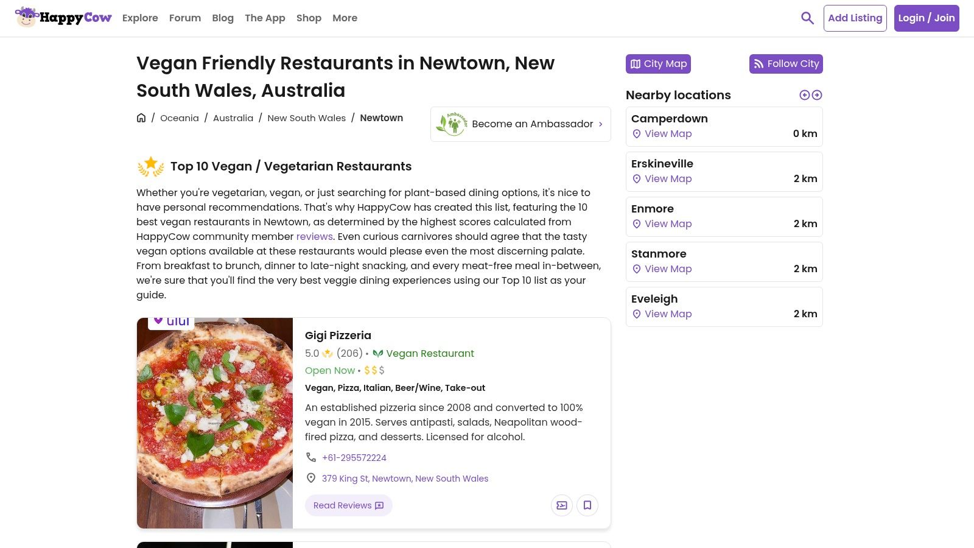
Task: Open Gigi Pizzeria pizza photo
Action: [x=215, y=423]
